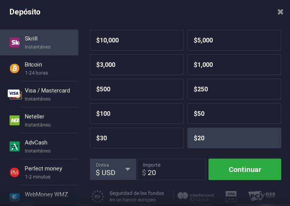
Task: Choose the Bitcoin orange coin icon
Action: coord(15,68)
